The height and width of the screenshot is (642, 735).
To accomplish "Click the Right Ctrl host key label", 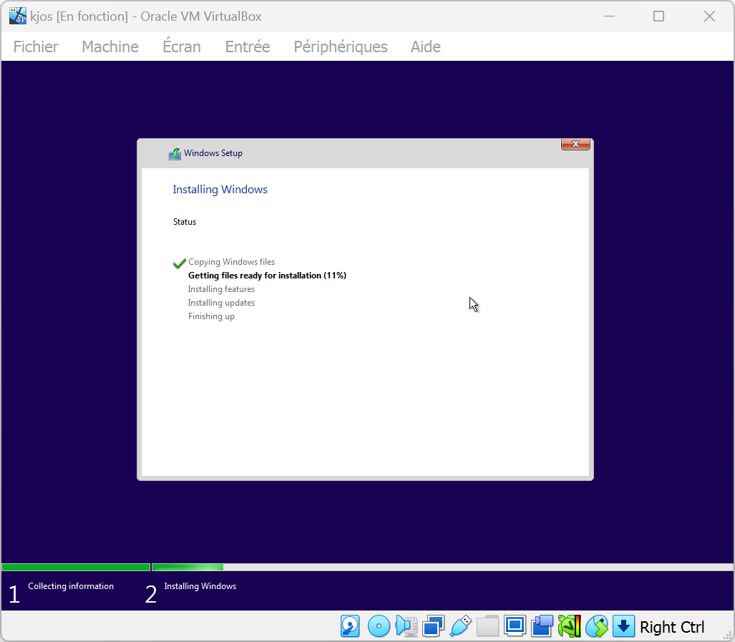I will (x=672, y=627).
